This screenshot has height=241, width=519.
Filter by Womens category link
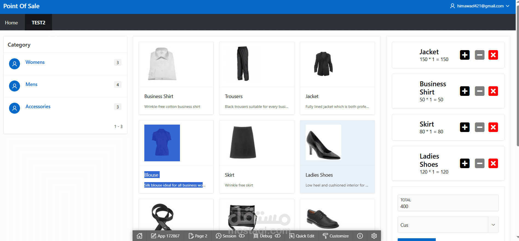coord(35,62)
